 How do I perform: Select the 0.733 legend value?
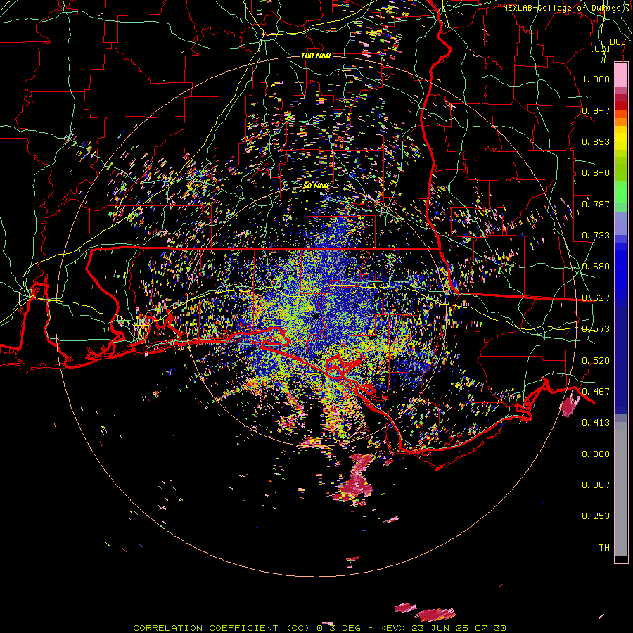(x=596, y=236)
